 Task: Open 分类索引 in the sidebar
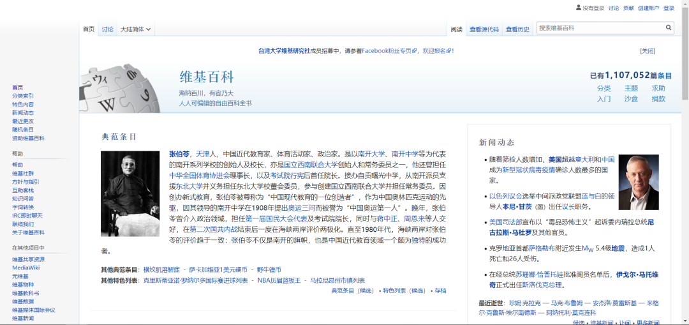[23, 96]
